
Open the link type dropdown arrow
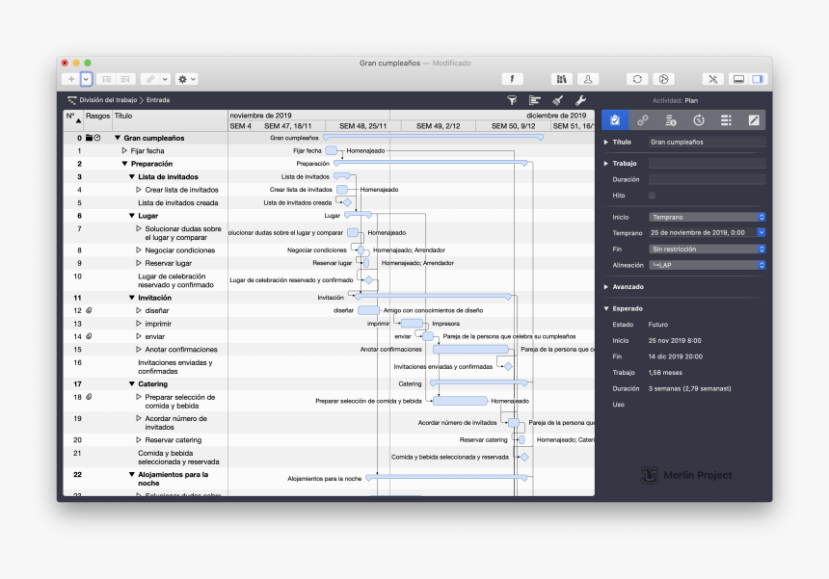(165, 79)
